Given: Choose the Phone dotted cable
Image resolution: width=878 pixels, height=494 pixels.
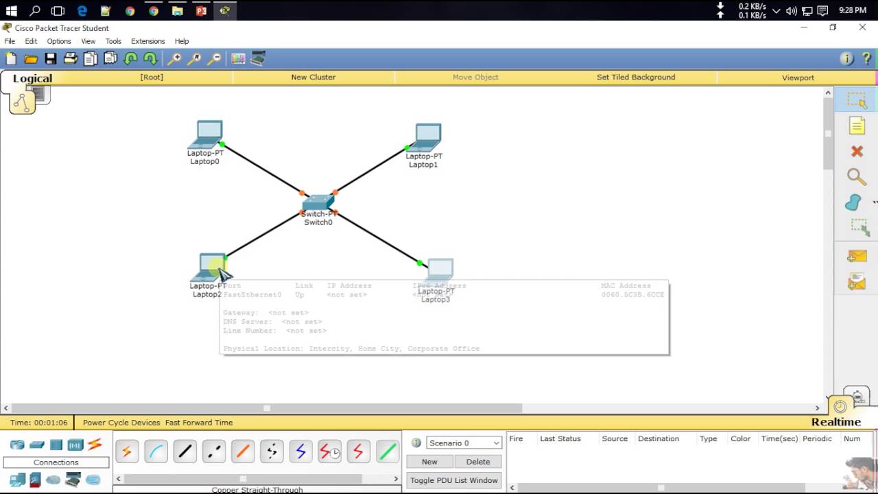Looking at the screenshot, I should click(x=272, y=451).
